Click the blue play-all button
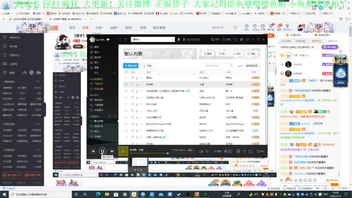 click(x=131, y=66)
